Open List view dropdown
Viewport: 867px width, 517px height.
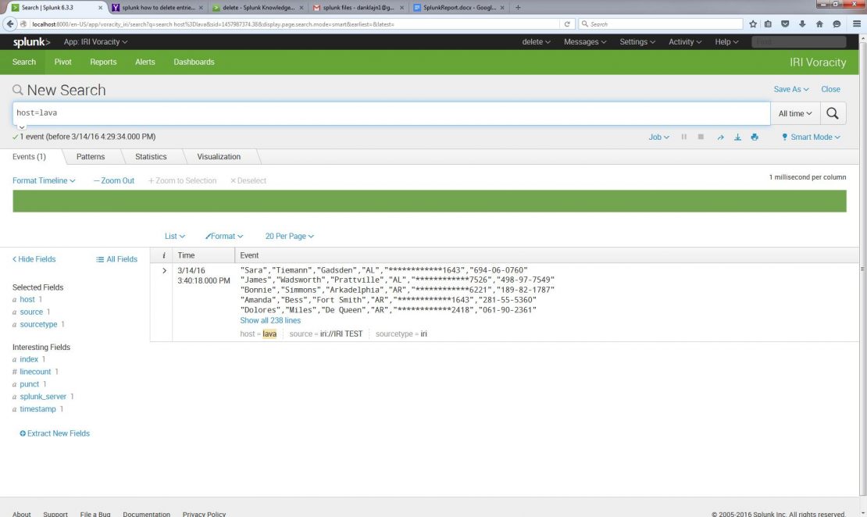click(x=175, y=236)
